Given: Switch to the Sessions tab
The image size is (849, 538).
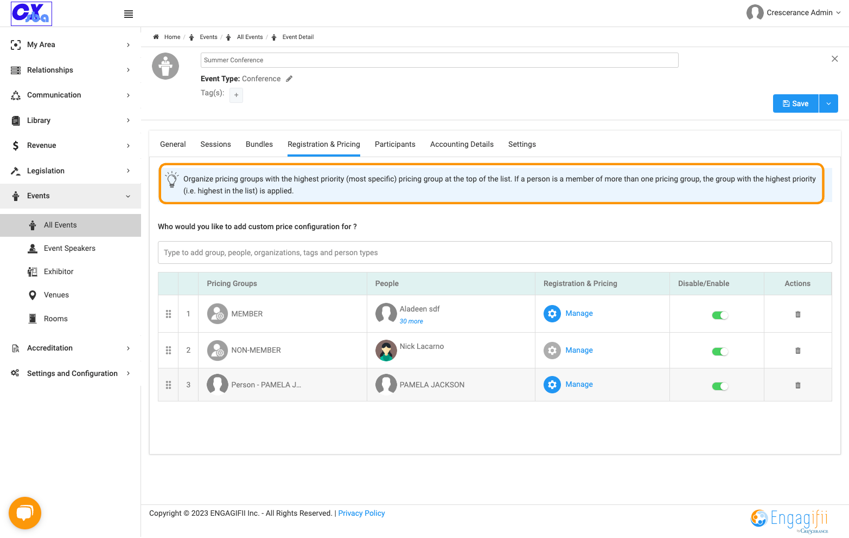Looking at the screenshot, I should click(x=216, y=144).
